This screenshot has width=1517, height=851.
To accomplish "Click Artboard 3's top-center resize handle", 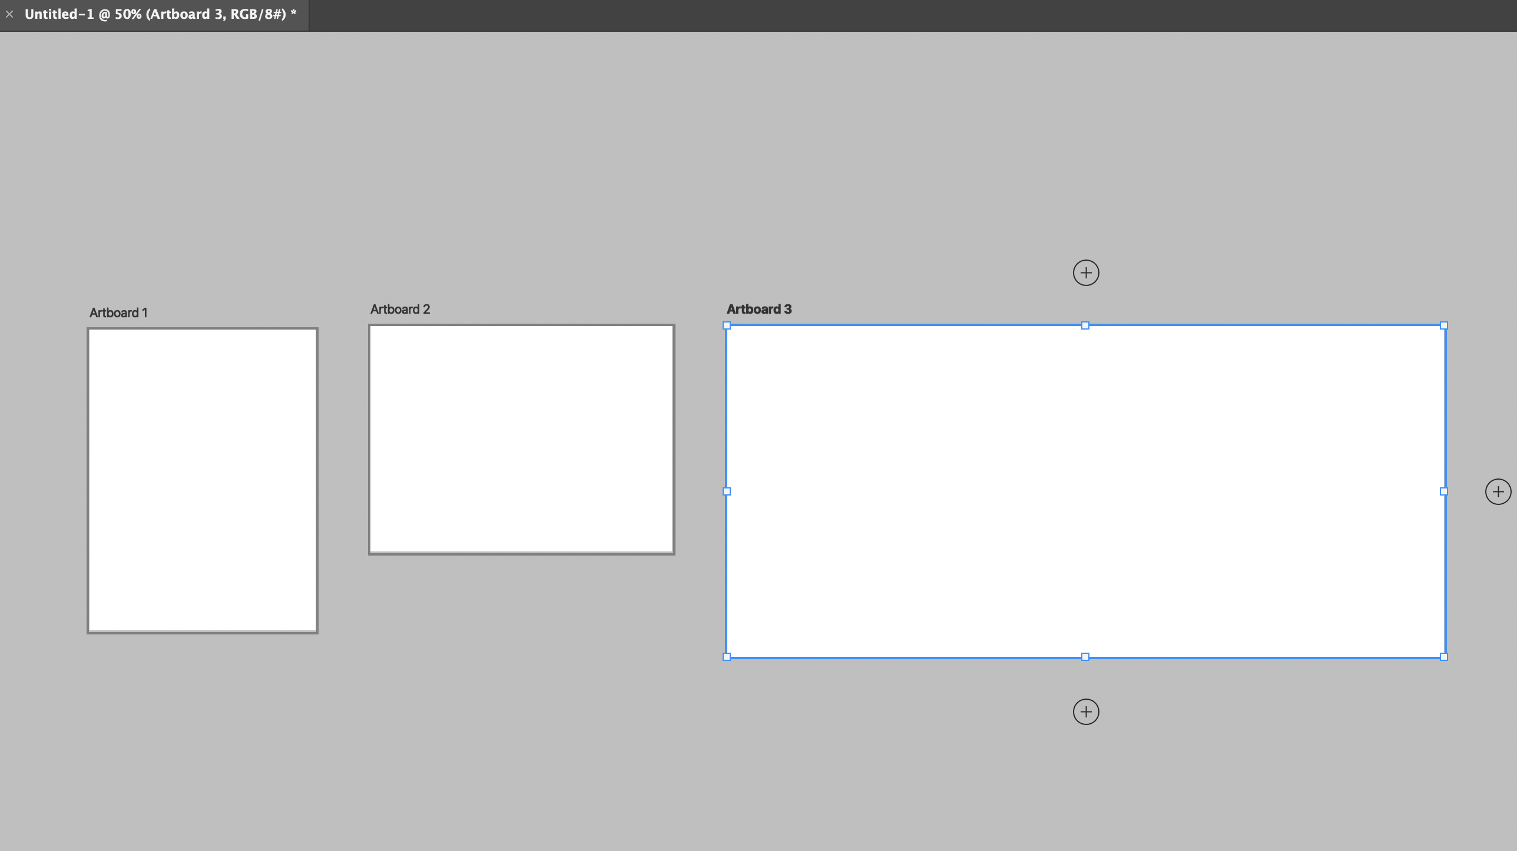I will pyautogui.click(x=1085, y=325).
